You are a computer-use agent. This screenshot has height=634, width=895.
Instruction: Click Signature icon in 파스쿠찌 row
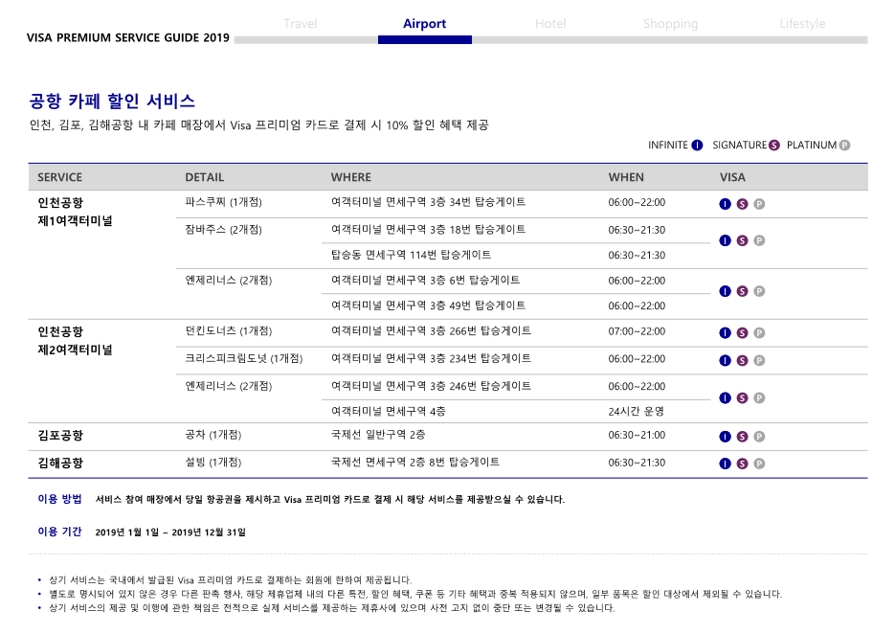pyautogui.click(x=742, y=204)
